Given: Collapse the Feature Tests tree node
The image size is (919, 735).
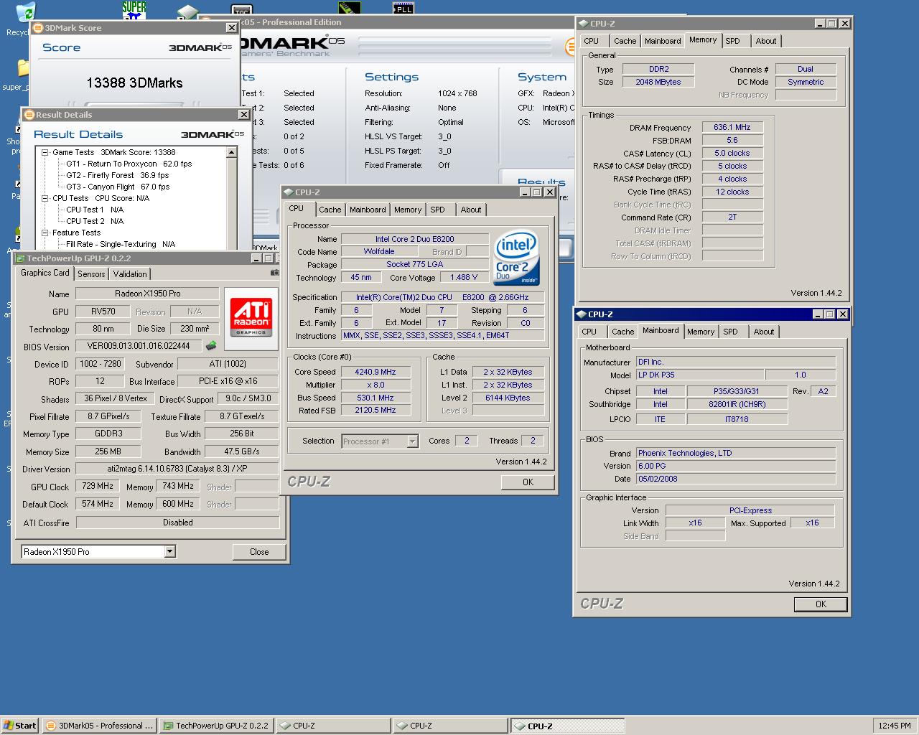Looking at the screenshot, I should pos(45,233).
